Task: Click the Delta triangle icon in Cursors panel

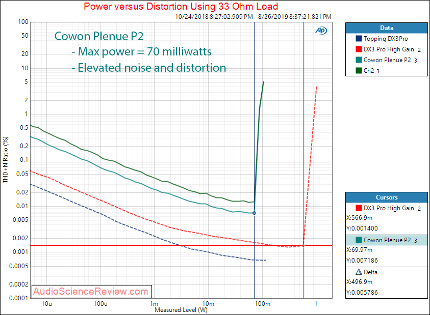Action: click(359, 272)
